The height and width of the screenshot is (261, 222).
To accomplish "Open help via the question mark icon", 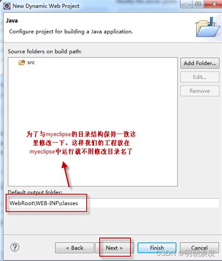I will pos(15,247).
